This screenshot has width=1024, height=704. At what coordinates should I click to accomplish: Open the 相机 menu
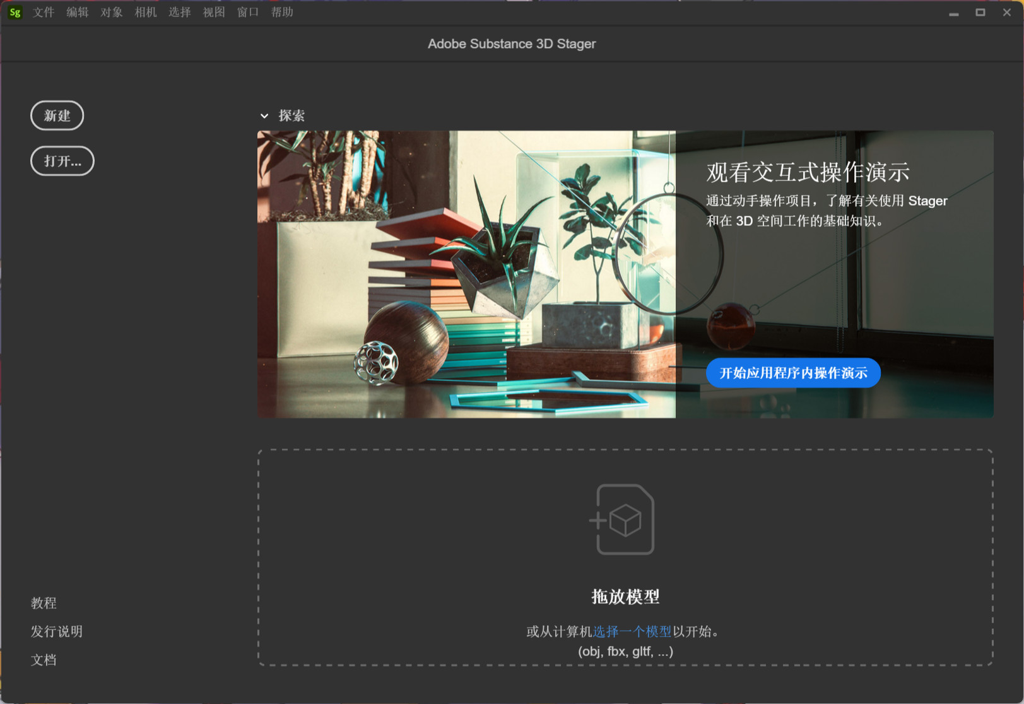click(146, 12)
